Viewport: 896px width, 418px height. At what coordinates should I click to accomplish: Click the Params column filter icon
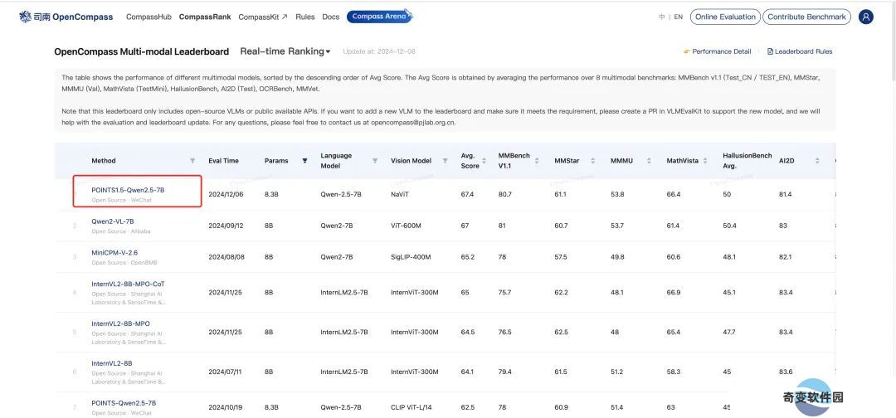pyautogui.click(x=304, y=161)
